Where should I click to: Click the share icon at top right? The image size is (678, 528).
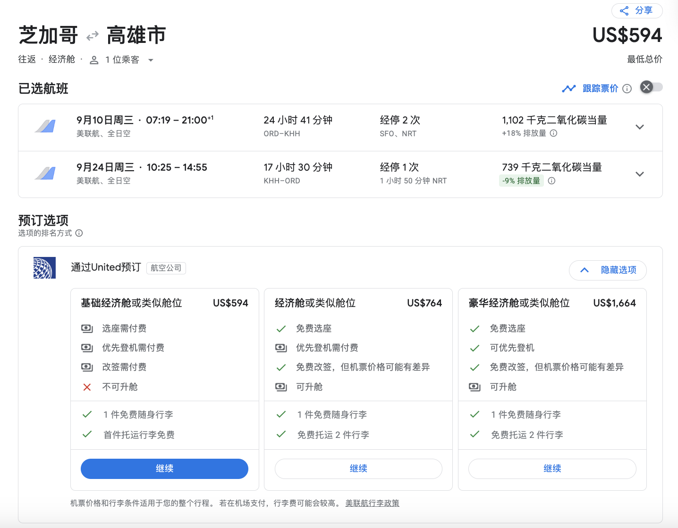pyautogui.click(x=624, y=11)
